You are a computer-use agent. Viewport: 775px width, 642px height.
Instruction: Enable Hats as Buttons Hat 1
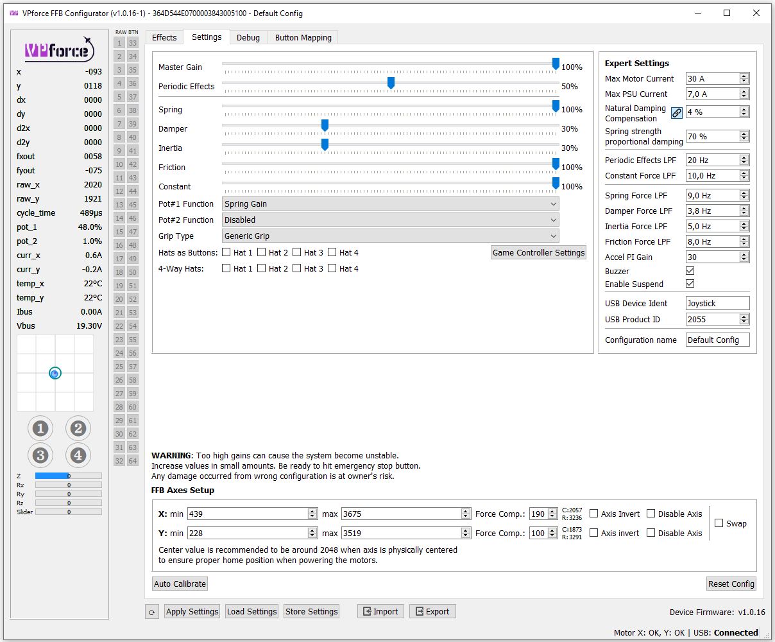[x=226, y=252]
